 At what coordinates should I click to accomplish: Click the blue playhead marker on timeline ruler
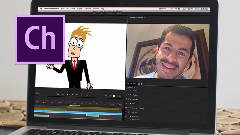[x=43, y=102]
